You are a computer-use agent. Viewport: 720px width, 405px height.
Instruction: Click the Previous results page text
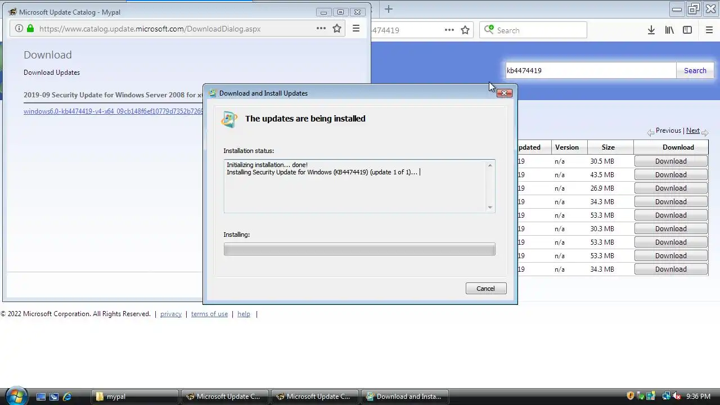pos(668,130)
